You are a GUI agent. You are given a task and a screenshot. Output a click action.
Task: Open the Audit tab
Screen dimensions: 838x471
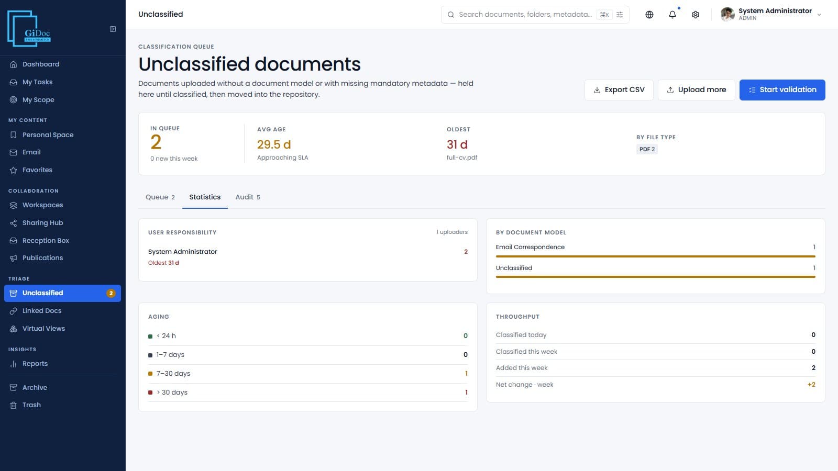[x=248, y=197]
